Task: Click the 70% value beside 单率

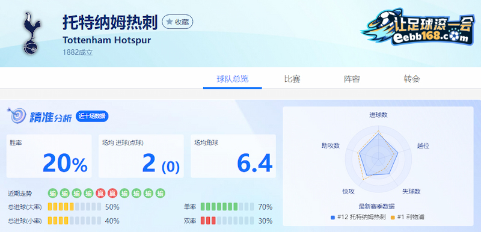Action: [265, 207]
